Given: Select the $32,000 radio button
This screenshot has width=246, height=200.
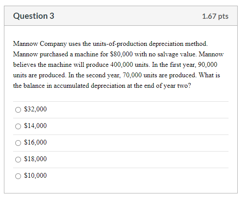Looking at the screenshot, I should [18, 110].
